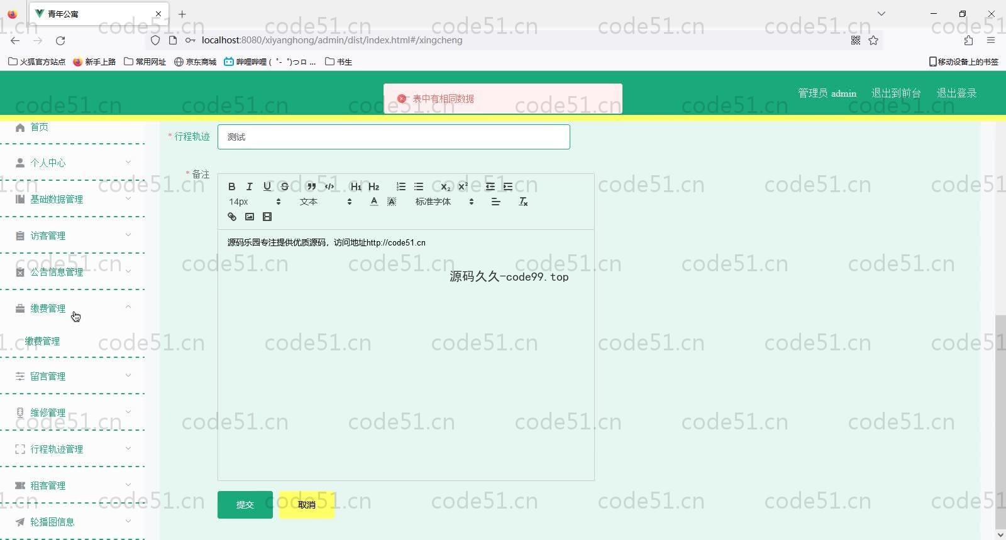The width and height of the screenshot is (1006, 540).
Task: Apply subscript formatting
Action: tap(445, 186)
